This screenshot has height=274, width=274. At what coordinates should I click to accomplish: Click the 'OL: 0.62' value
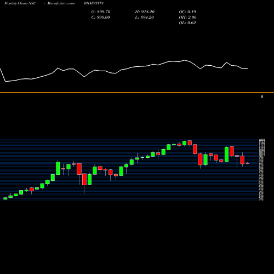pos(187,23)
